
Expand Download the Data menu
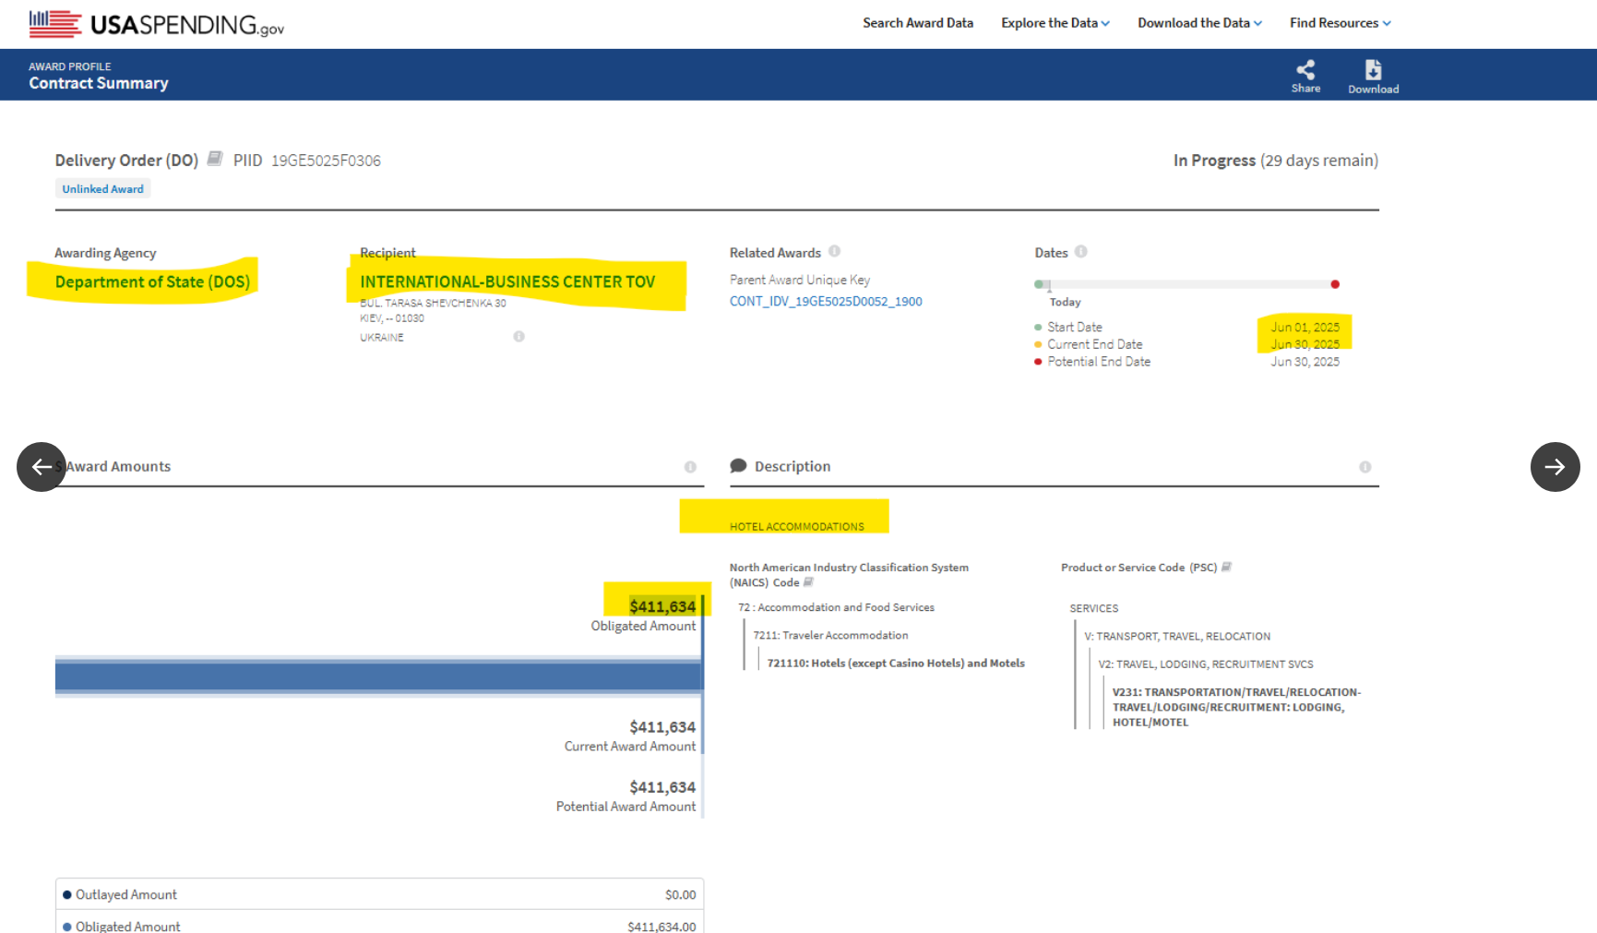tap(1199, 23)
